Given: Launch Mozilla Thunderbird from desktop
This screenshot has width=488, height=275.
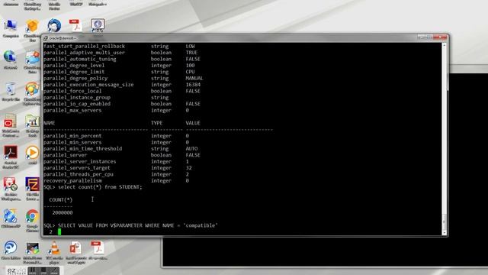Looking at the screenshot, I should click(x=54, y=25).
